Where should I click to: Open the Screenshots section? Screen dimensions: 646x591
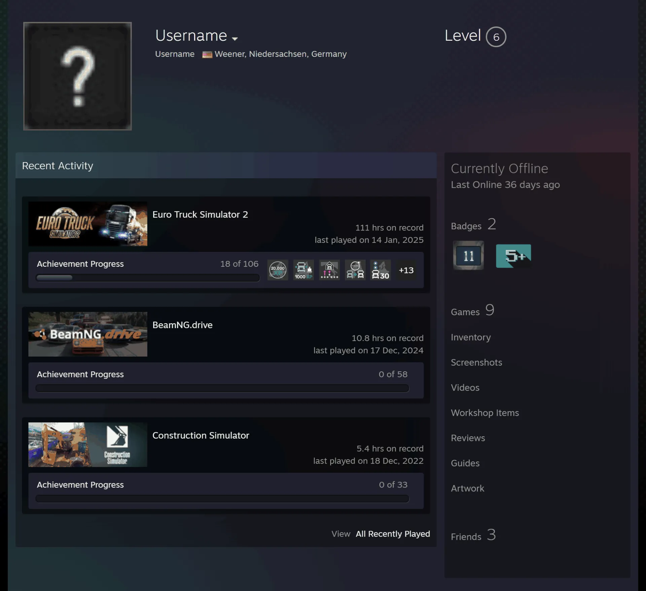click(x=476, y=362)
